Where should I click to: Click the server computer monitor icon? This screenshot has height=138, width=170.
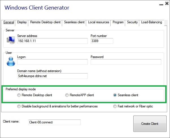[11, 40]
